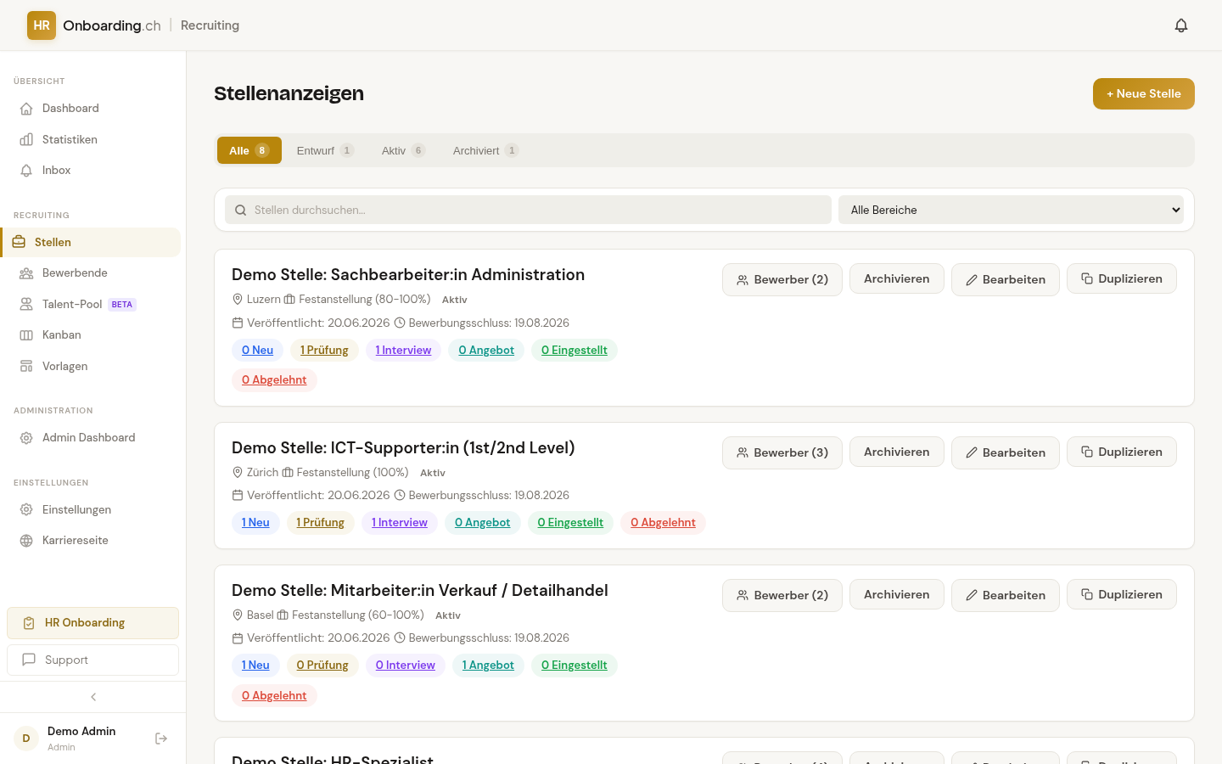Open the Sachbearbeiter:in Administration job title
This screenshot has width=1222, height=764.
[x=408, y=274]
